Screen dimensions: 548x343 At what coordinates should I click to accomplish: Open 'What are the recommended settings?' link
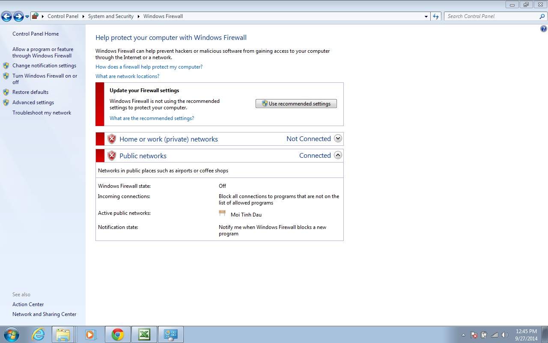152,118
